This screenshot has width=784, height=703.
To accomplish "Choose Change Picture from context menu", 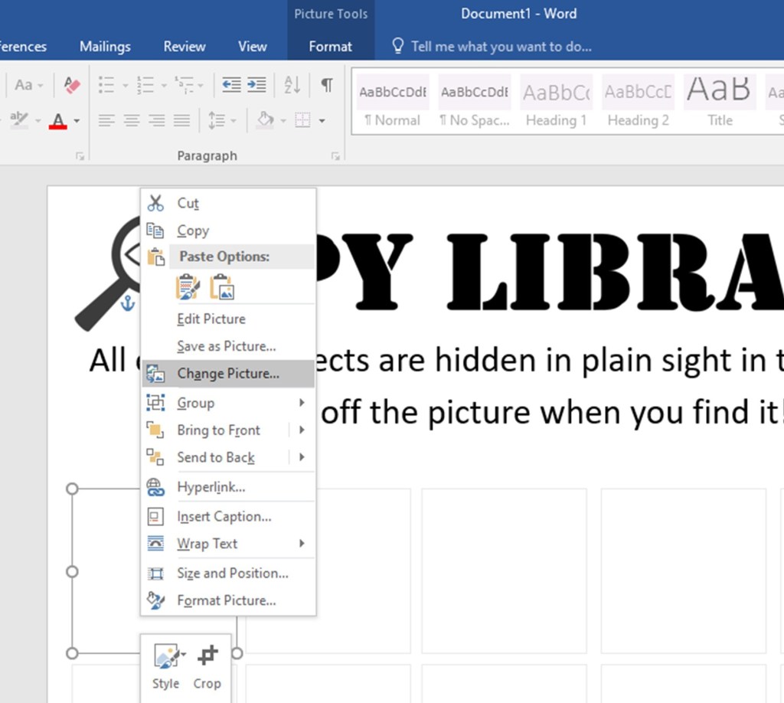I will (x=228, y=374).
